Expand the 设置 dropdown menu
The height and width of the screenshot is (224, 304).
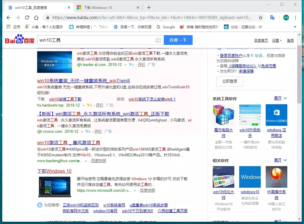[277, 40]
